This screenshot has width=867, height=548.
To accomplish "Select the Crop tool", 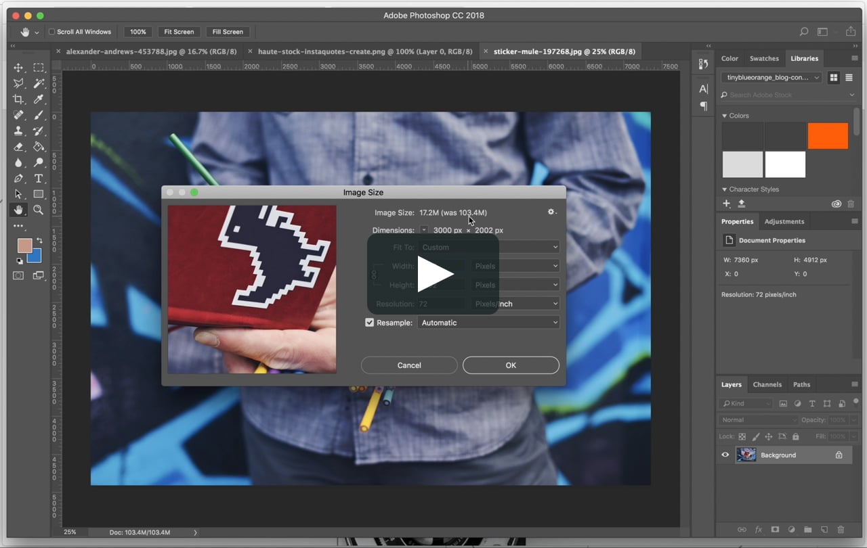I will pos(20,99).
